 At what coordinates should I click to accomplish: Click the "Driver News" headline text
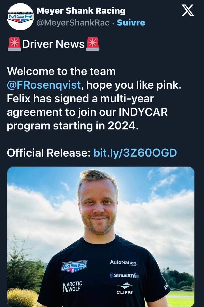[x=53, y=44]
